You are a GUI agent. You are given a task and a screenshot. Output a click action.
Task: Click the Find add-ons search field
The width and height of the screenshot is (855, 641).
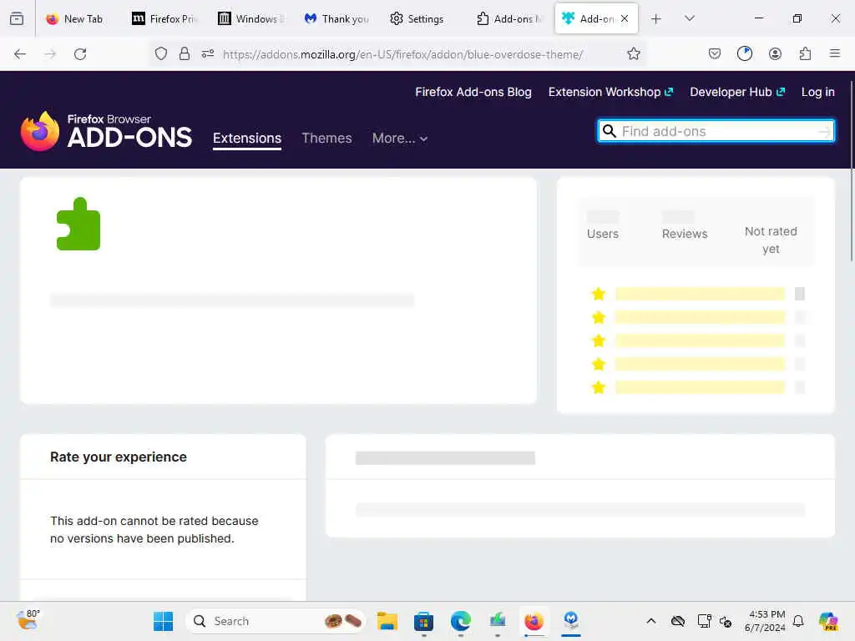tap(716, 131)
